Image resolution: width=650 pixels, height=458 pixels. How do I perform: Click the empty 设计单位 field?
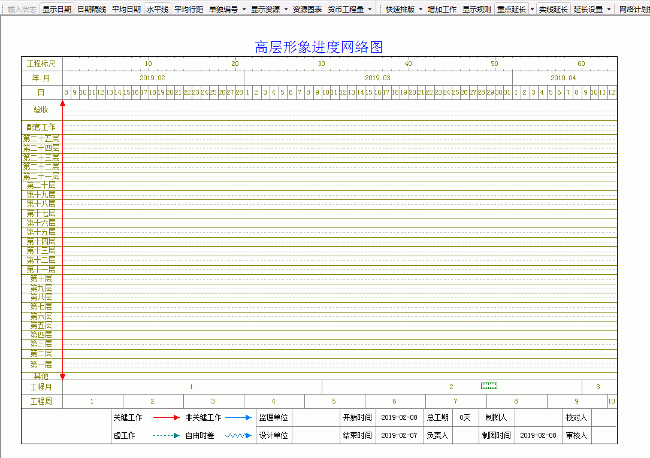[316, 435]
